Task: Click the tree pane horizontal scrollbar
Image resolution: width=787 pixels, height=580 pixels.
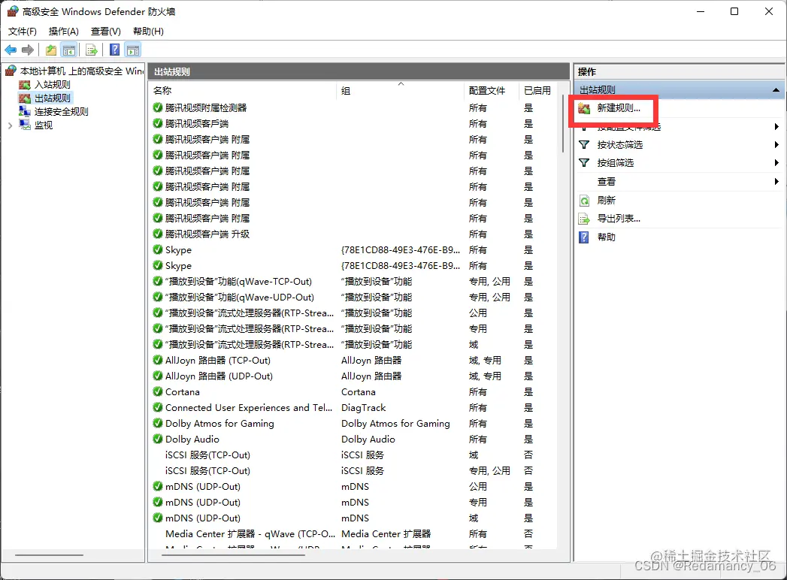Action: tap(49, 555)
